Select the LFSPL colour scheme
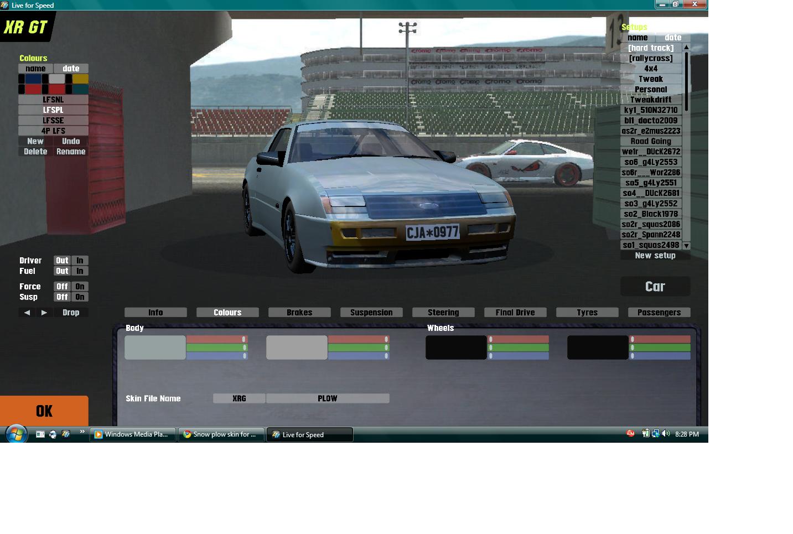 click(53, 110)
